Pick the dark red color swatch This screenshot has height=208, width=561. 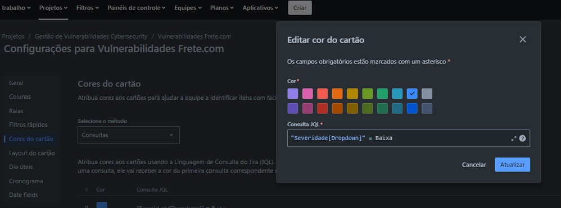(x=322, y=108)
